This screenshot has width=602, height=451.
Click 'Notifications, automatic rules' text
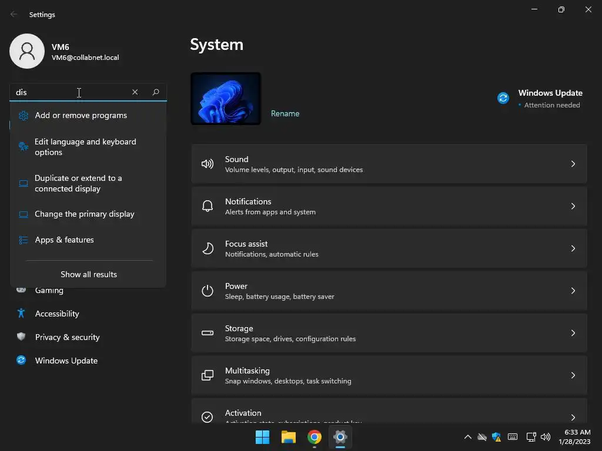[272, 254]
